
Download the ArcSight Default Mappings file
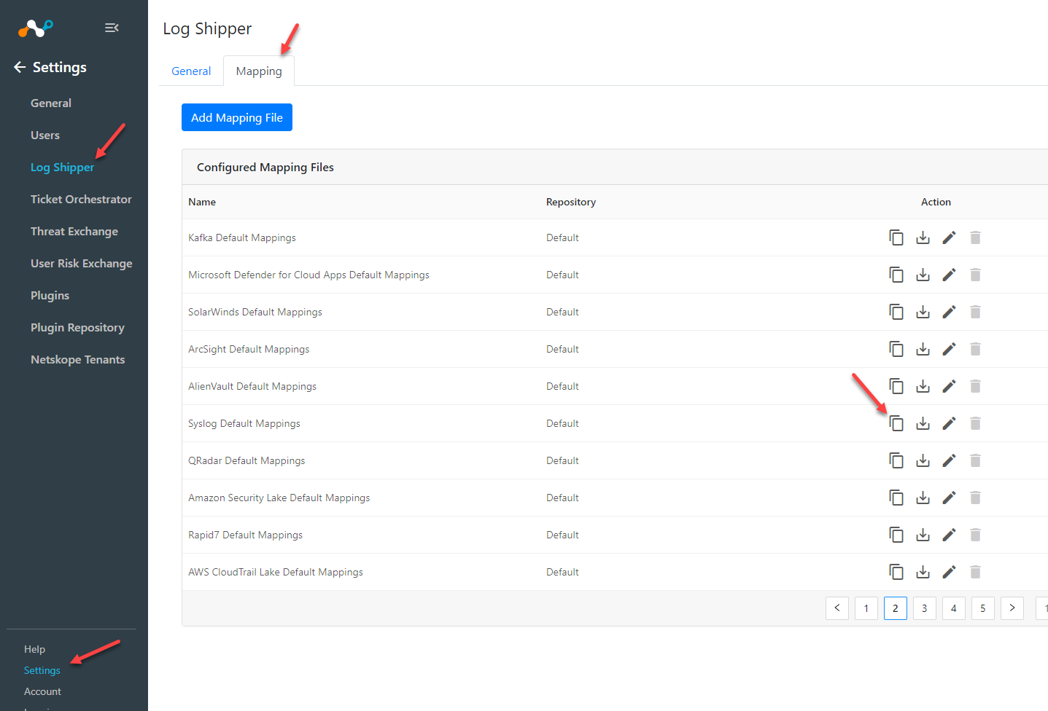click(923, 349)
